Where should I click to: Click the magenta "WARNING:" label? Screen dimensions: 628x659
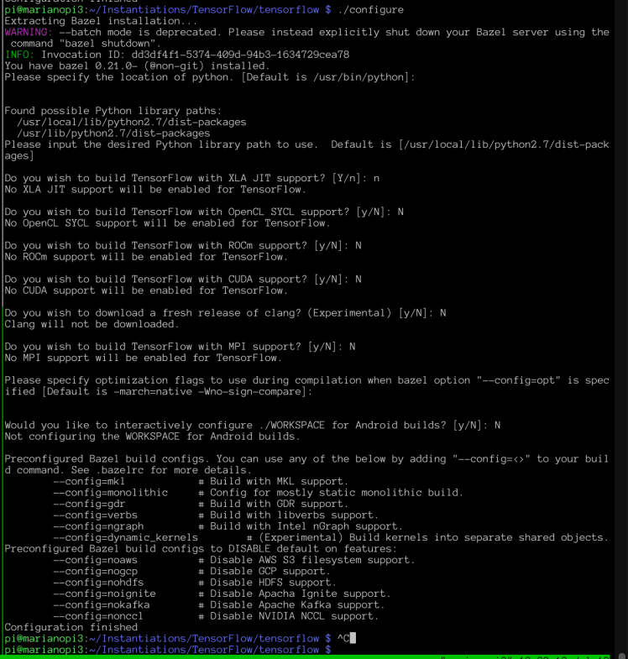point(29,32)
